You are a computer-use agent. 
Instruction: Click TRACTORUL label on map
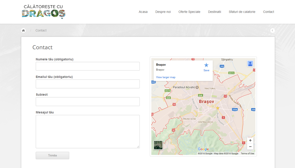pyautogui.click(x=210, y=89)
